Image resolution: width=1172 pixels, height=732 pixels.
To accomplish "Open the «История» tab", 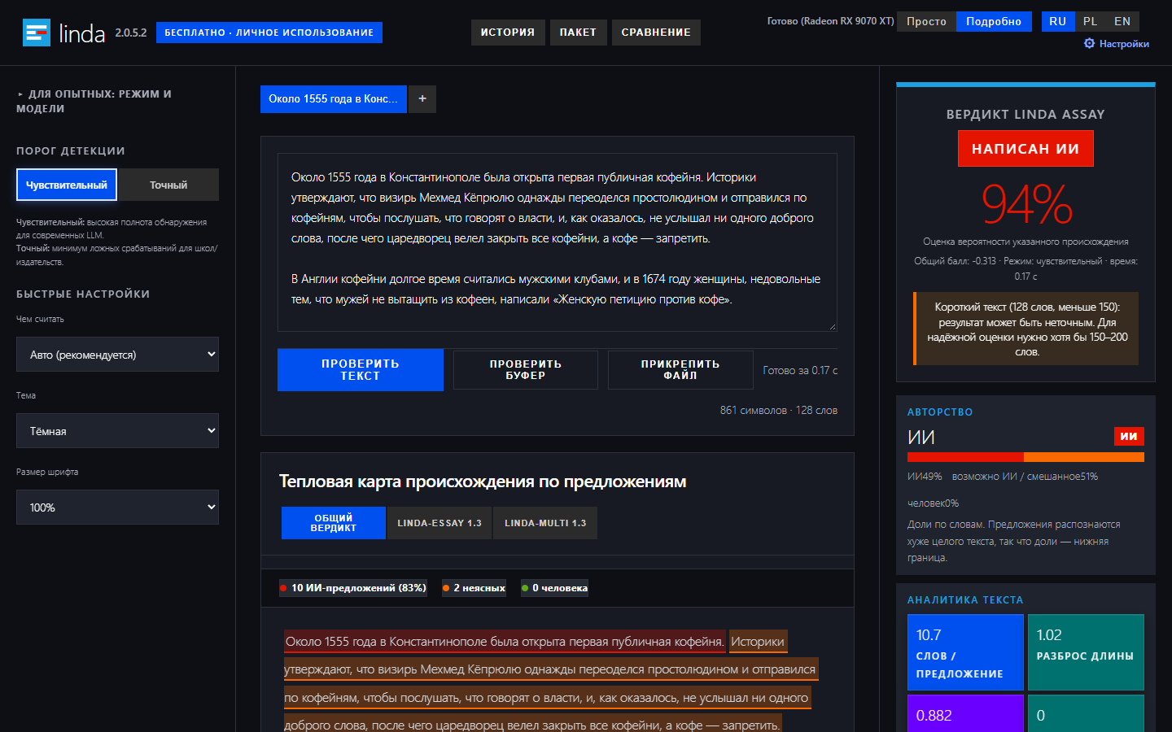I will point(508,33).
